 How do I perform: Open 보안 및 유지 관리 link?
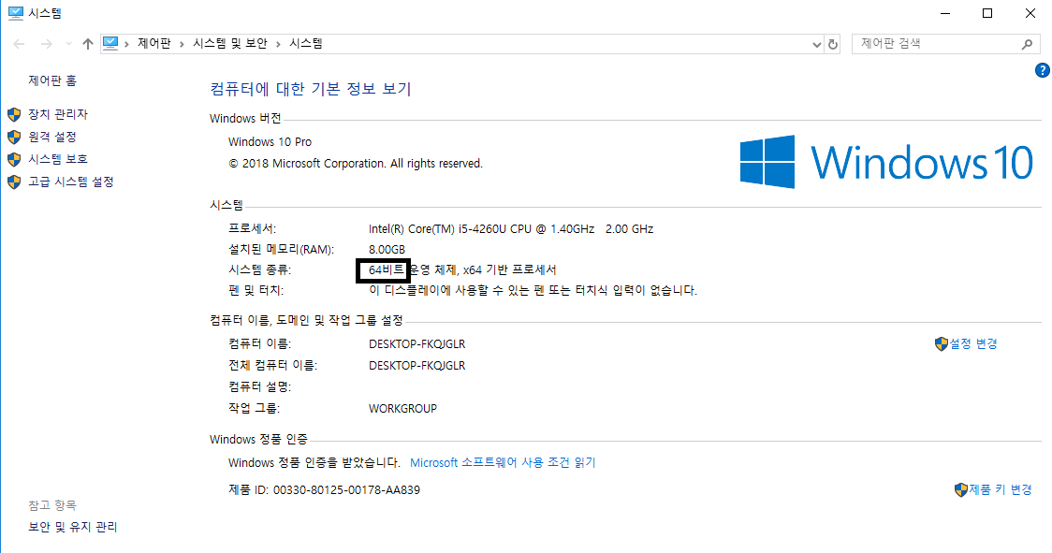(72, 527)
